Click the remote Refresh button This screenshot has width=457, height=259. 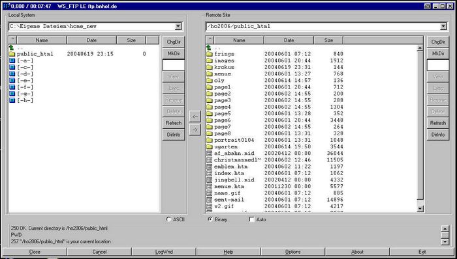point(438,123)
